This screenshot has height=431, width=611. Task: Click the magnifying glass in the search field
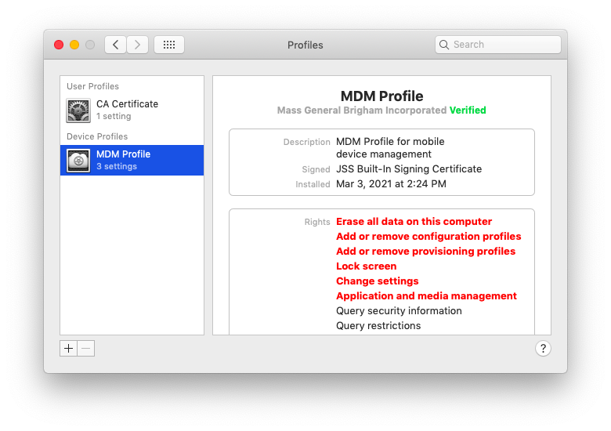pos(445,45)
